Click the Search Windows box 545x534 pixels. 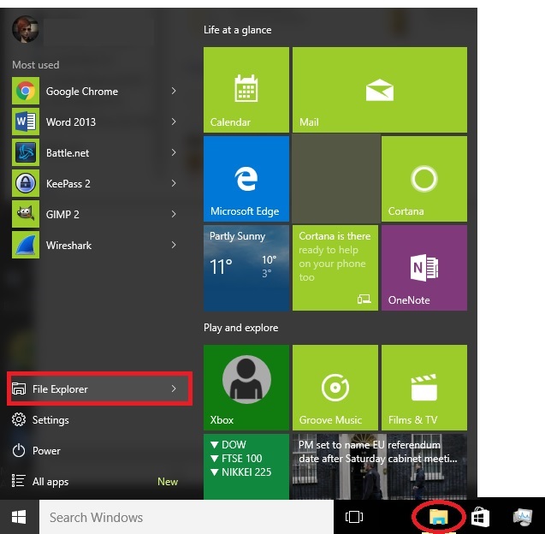187,517
